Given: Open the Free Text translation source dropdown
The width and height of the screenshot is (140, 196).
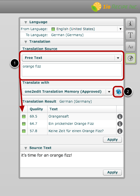Looking at the screenshot, I should [72, 58].
